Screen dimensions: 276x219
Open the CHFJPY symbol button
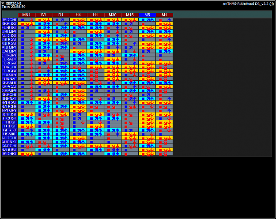10,55
